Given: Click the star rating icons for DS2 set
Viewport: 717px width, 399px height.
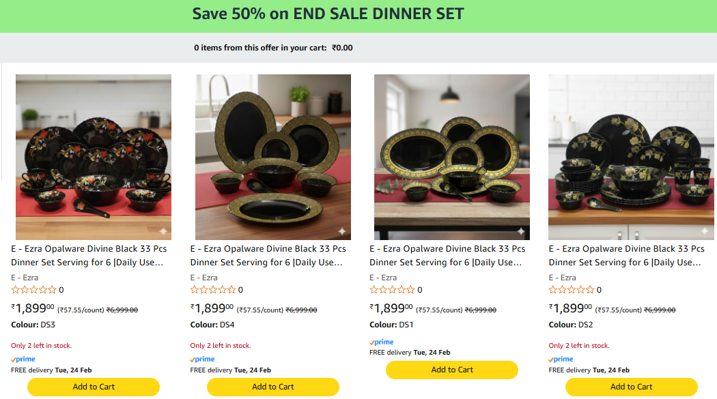Looking at the screenshot, I should point(572,290).
